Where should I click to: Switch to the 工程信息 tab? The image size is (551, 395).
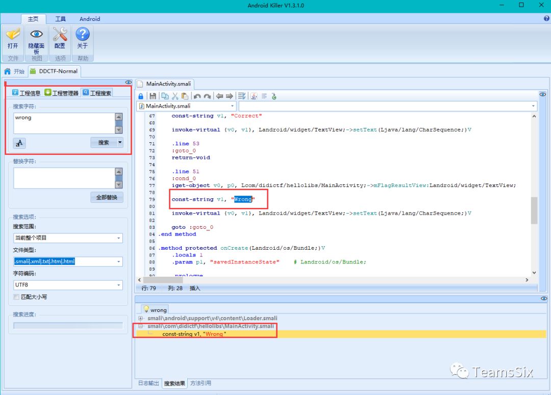(27, 93)
